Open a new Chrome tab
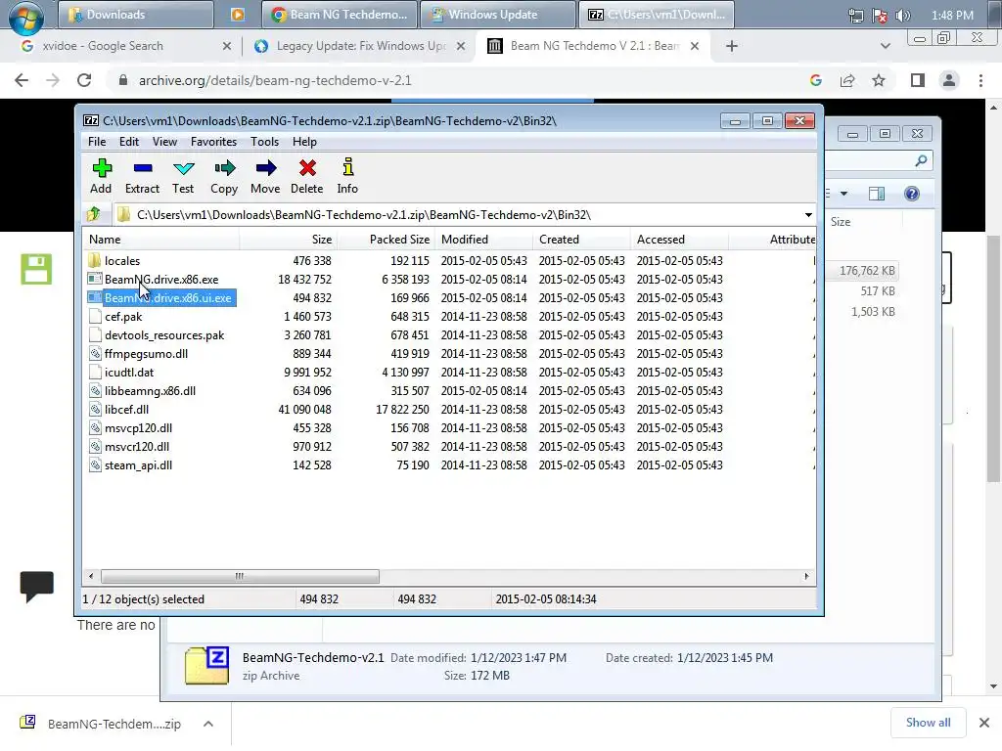Image resolution: width=1002 pixels, height=751 pixels. coord(732,46)
